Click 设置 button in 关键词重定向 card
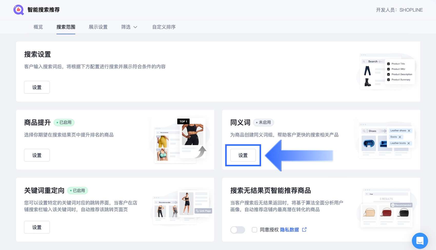 click(x=37, y=227)
